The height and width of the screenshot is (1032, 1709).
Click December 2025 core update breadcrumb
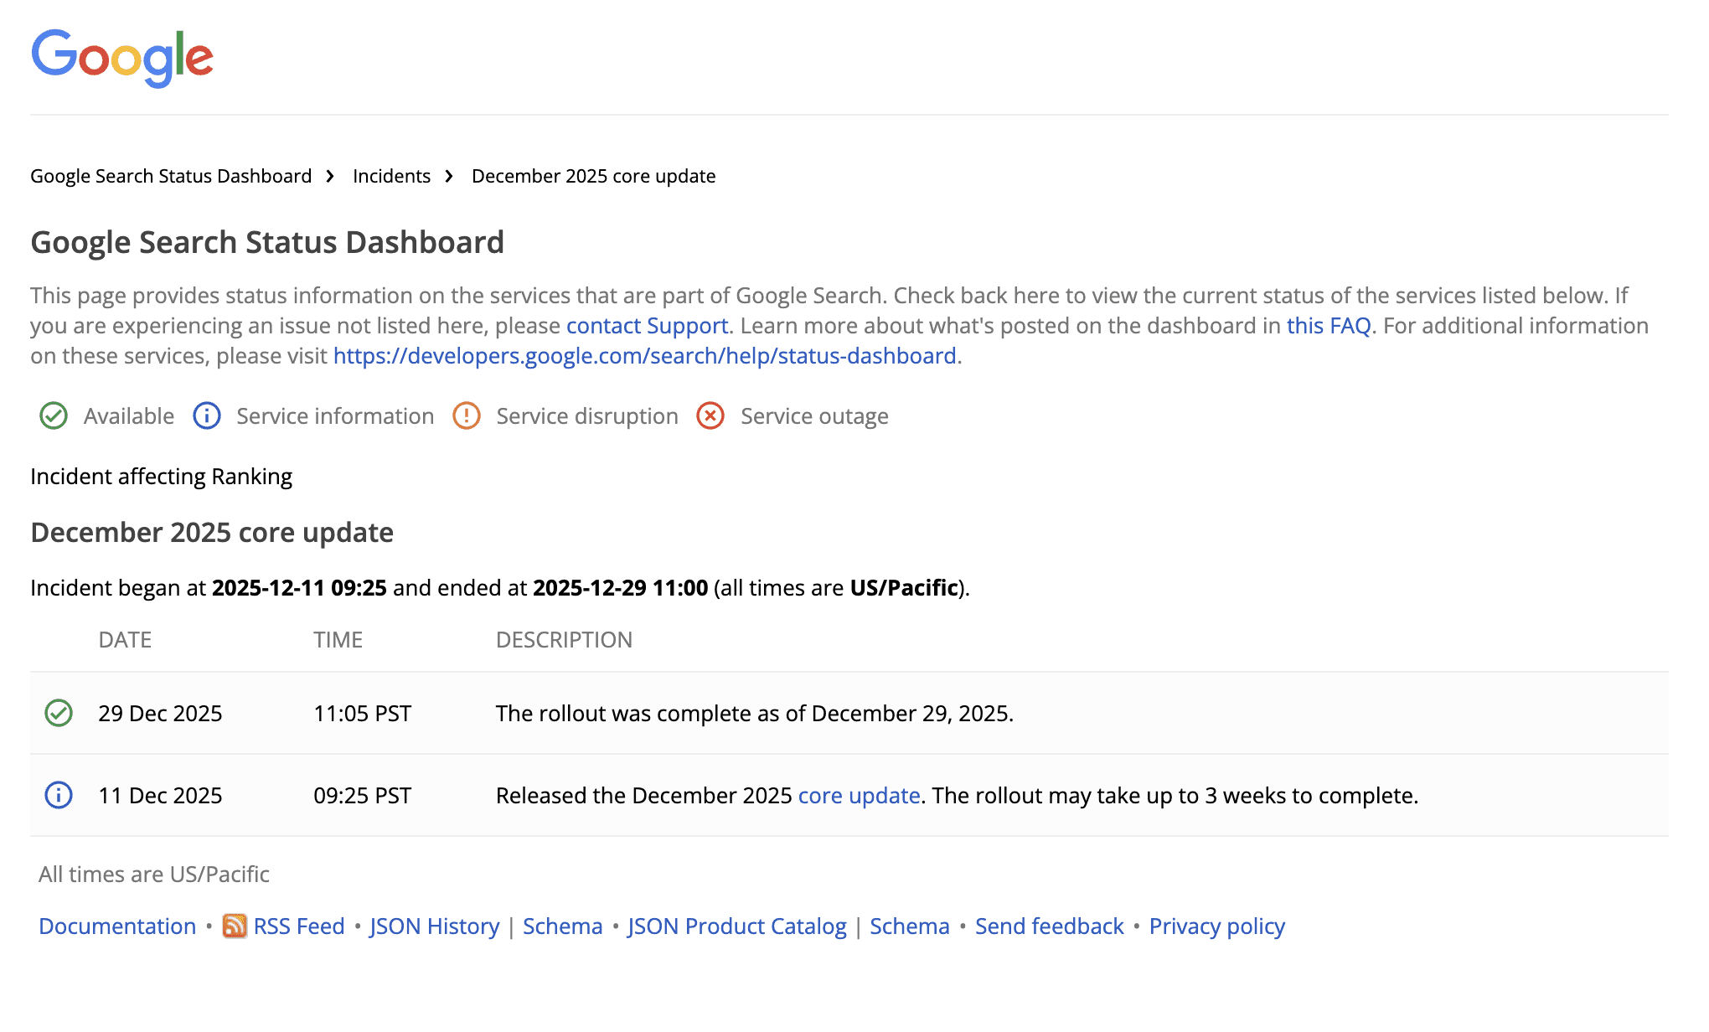point(593,176)
